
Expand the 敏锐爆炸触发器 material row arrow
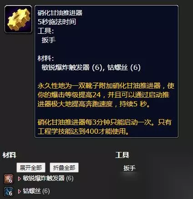pos(19,178)
